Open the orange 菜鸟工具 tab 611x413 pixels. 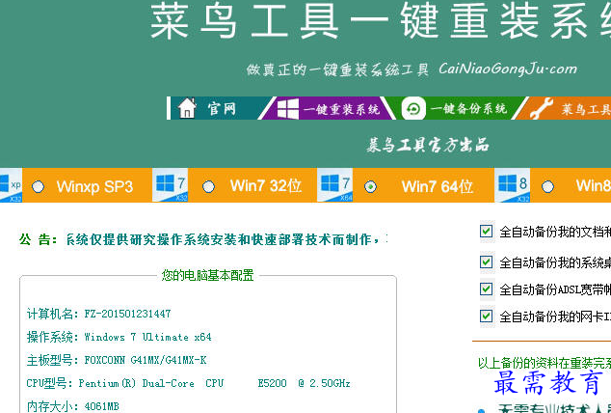point(565,108)
